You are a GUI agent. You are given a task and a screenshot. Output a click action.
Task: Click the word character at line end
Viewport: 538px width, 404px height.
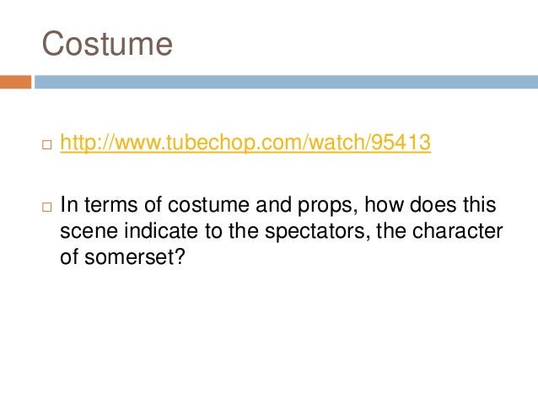(457, 230)
